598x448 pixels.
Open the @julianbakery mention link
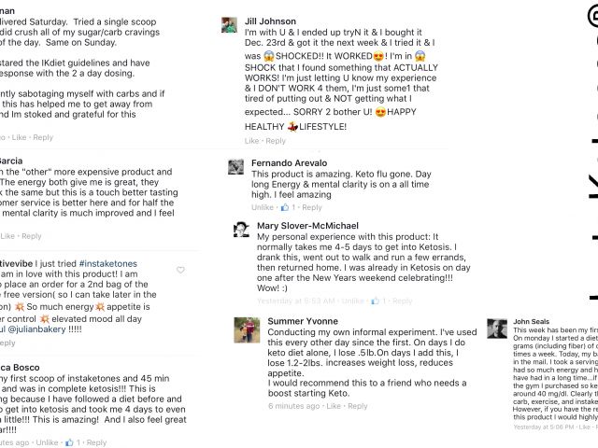point(51,330)
